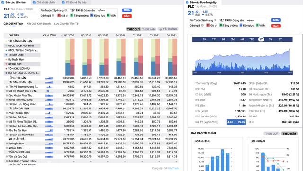
Task: Download the data with TẢI XUỐNG
Action: (x=168, y=29)
